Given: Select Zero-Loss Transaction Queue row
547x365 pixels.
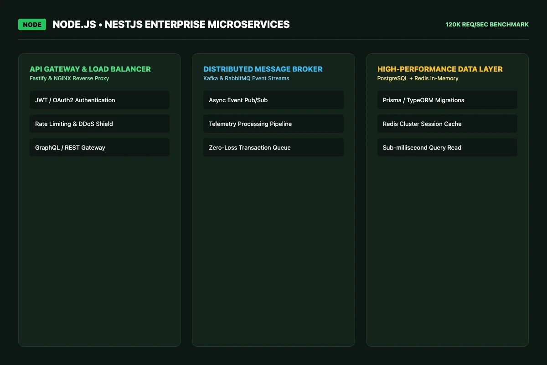Looking at the screenshot, I should pos(273,147).
